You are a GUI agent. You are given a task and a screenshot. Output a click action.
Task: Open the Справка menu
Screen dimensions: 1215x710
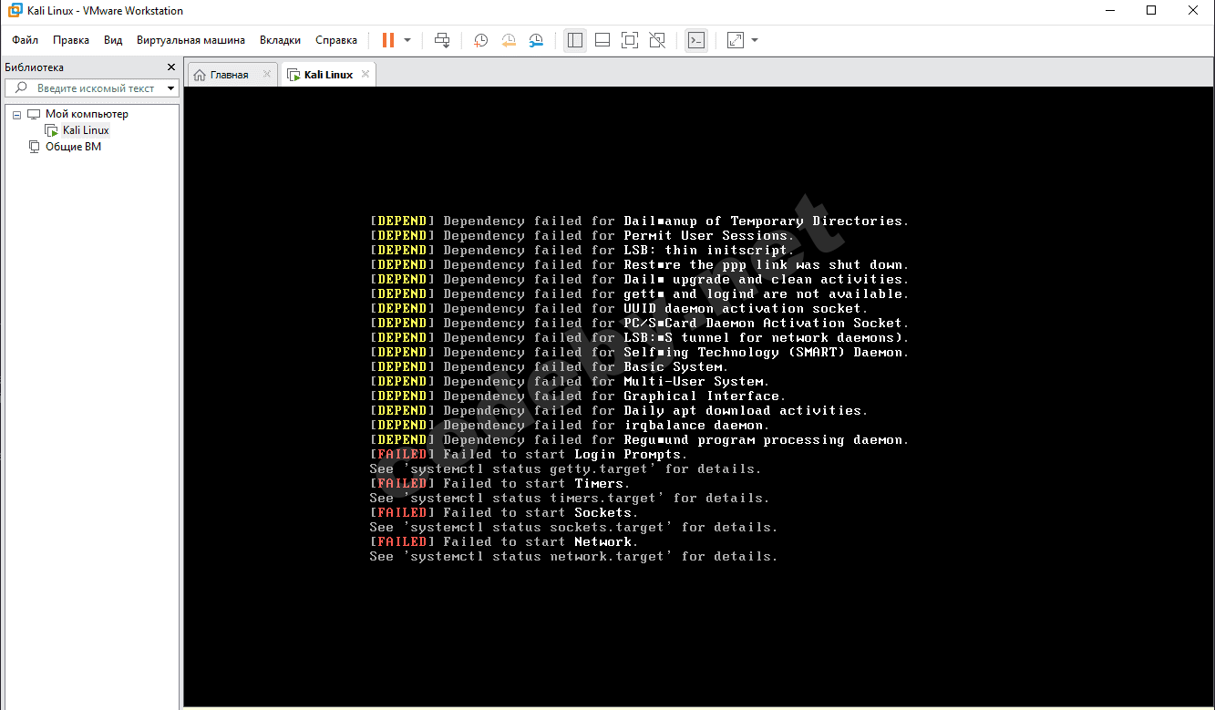(336, 40)
